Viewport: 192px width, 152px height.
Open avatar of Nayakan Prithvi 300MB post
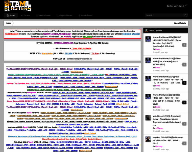pyautogui.click(x=148, y=139)
